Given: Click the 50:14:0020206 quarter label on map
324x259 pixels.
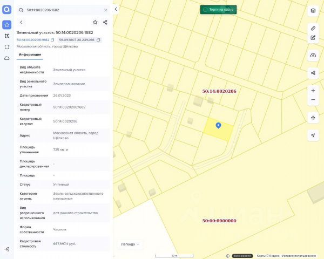Looking at the screenshot, I should tap(219, 91).
